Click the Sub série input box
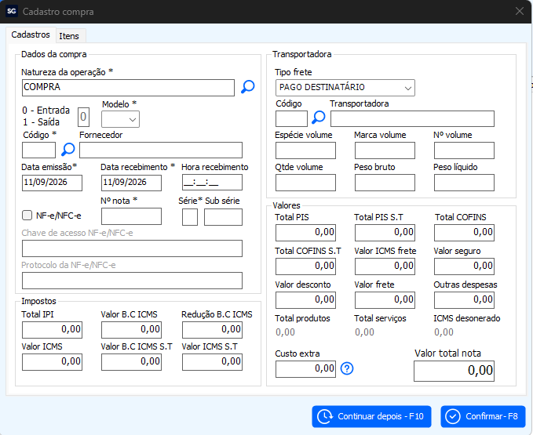This screenshot has width=533, height=435. click(x=223, y=217)
